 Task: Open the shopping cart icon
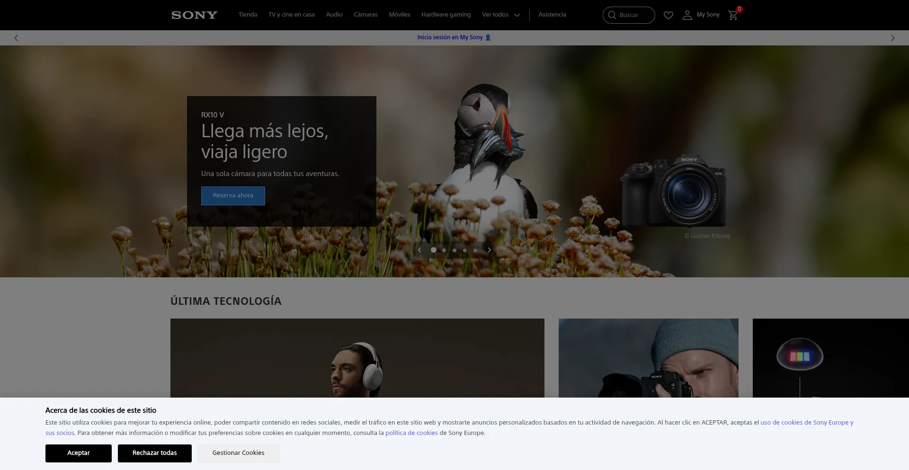pyautogui.click(x=733, y=15)
